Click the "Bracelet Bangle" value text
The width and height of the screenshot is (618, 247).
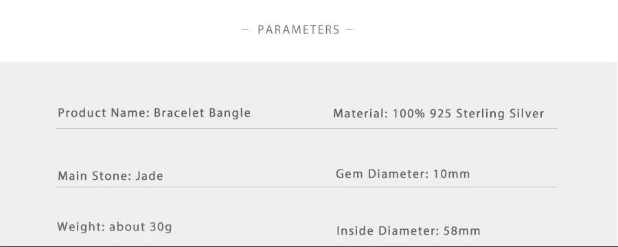pyautogui.click(x=202, y=113)
